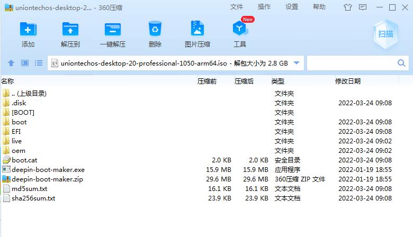
Task: Switch to icon view mode
Action: coord(25,63)
